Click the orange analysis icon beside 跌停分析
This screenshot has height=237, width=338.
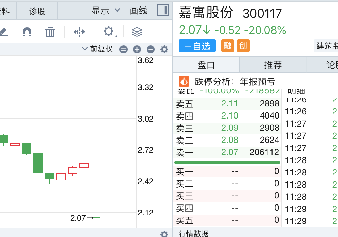pyautogui.click(x=184, y=82)
